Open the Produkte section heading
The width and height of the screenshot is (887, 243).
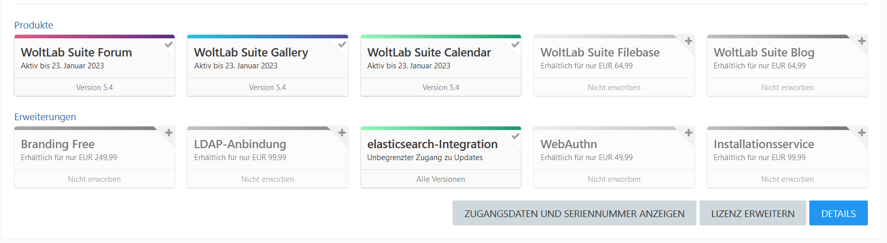[34, 25]
